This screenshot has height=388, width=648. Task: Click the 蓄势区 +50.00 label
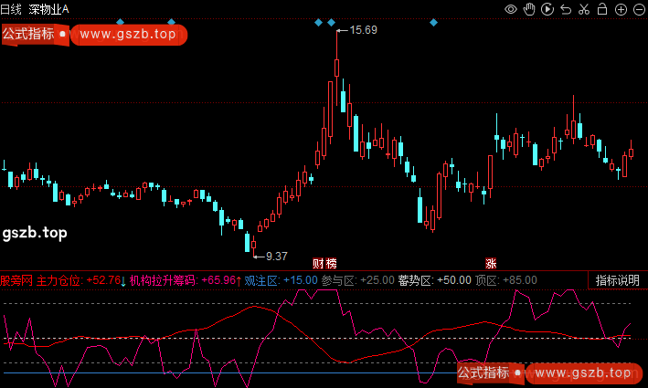434,280
